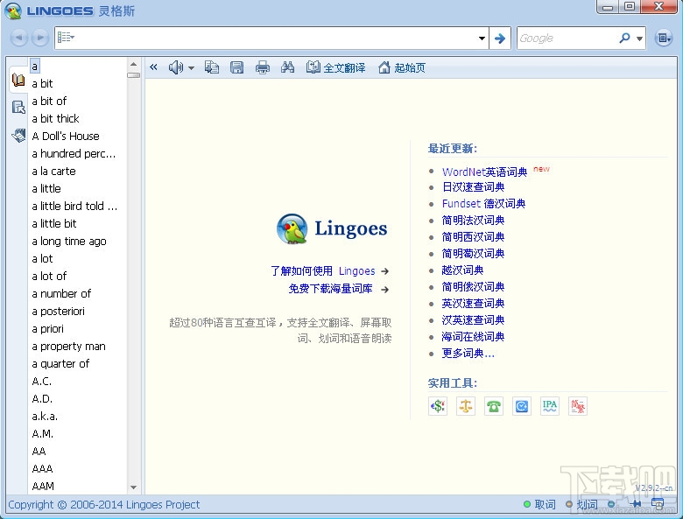Open 简明法汉词典 link

[473, 221]
